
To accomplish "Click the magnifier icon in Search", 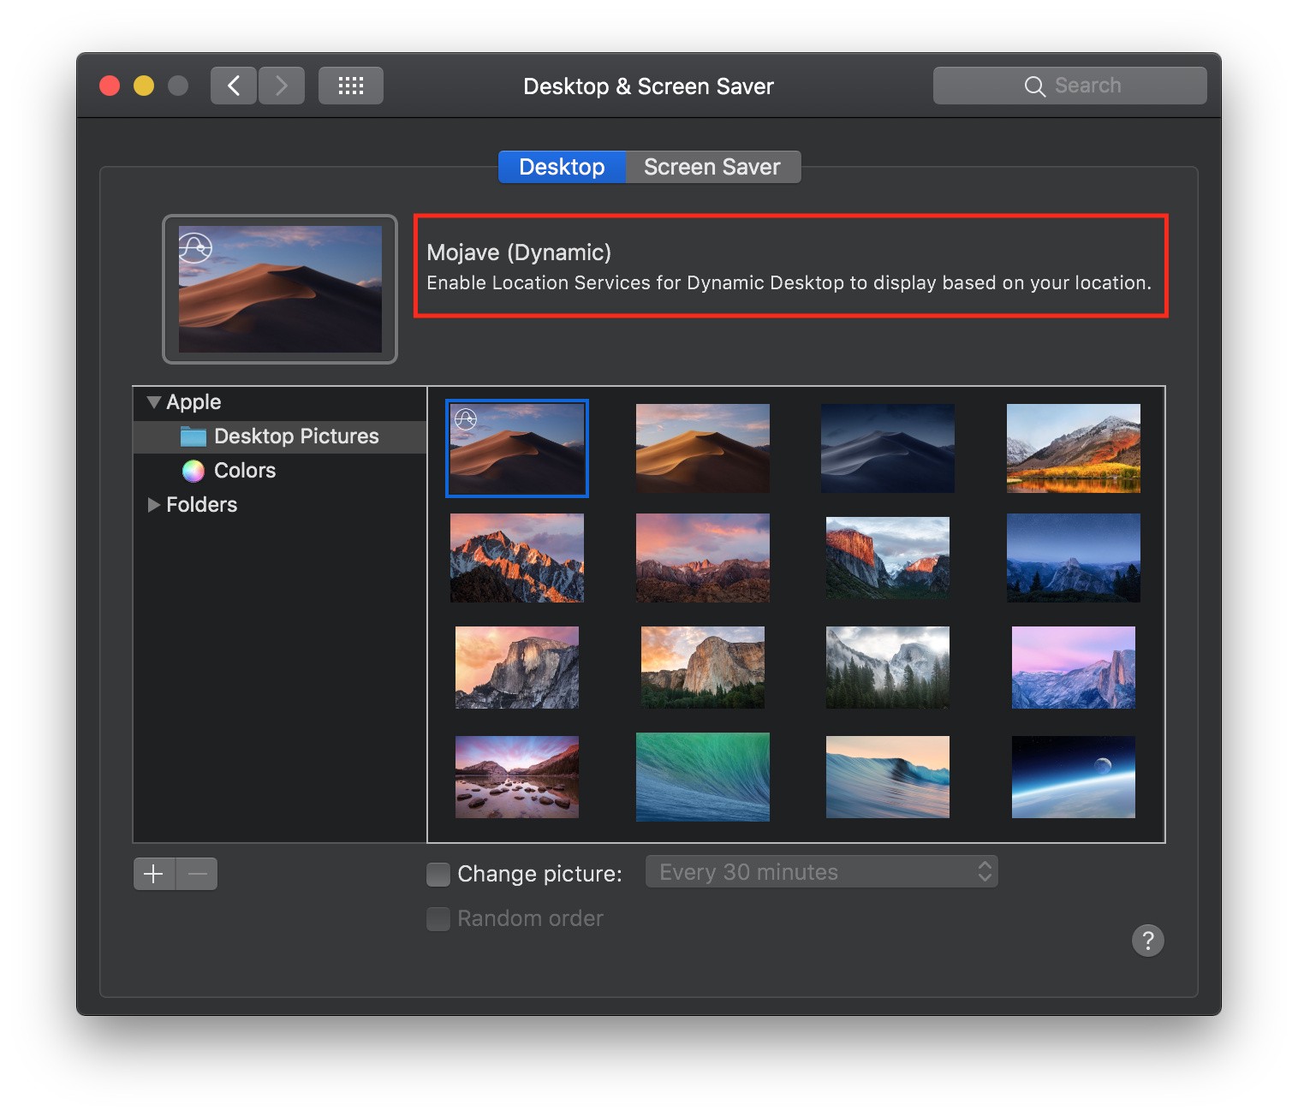I will pos(1034,86).
